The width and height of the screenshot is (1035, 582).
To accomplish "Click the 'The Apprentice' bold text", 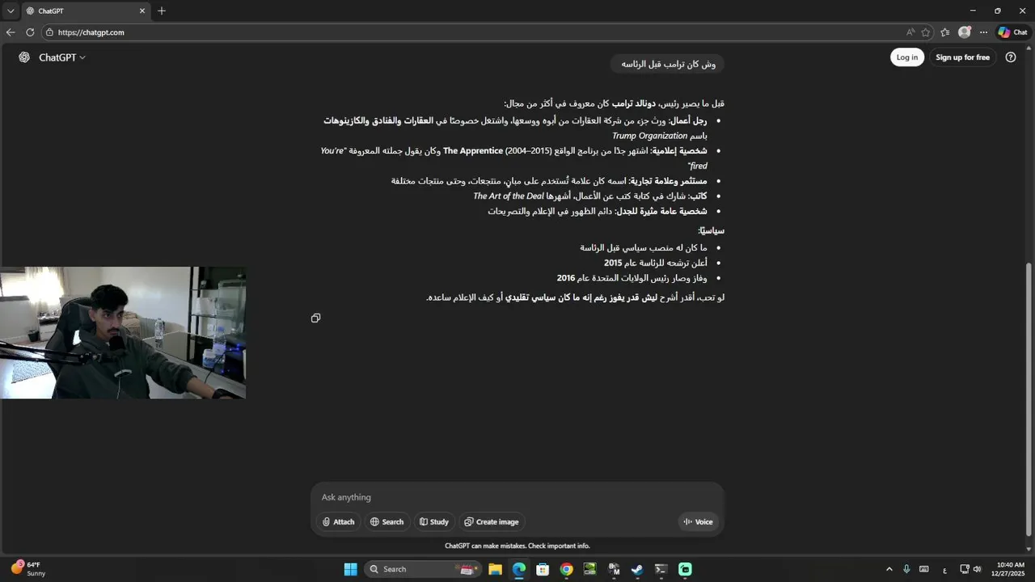I will point(473,151).
